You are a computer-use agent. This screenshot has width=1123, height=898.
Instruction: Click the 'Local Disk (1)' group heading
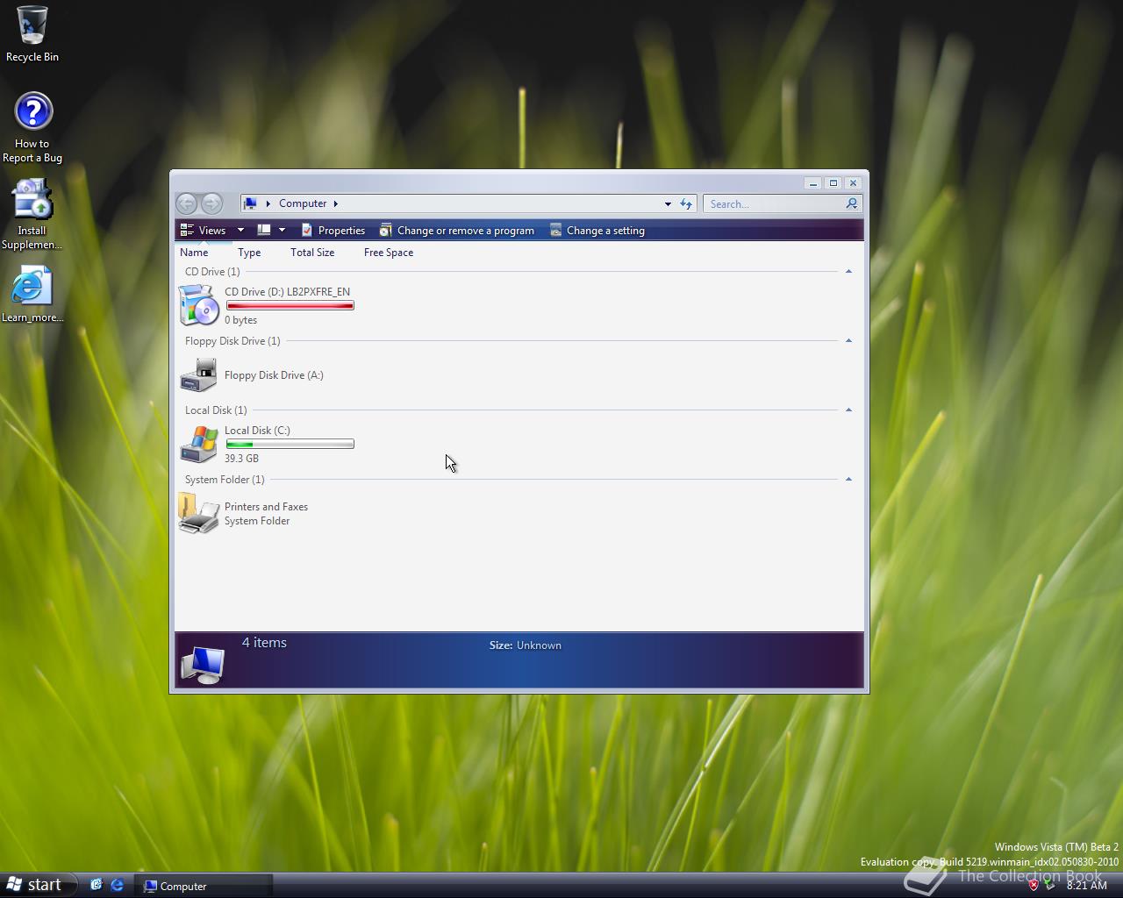(x=216, y=410)
